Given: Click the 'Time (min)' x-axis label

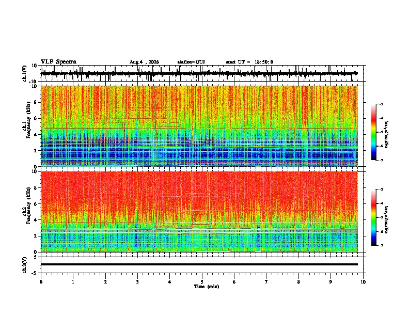Looking at the screenshot, I should pos(207,287).
